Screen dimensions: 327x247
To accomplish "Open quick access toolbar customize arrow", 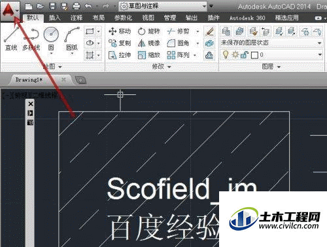I will point(211,6).
